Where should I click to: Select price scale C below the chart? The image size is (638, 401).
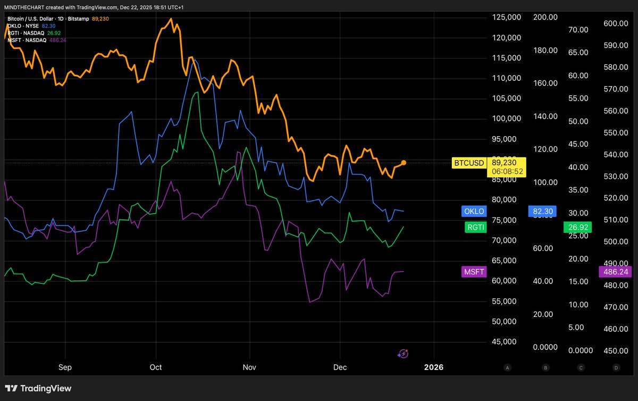pos(581,367)
